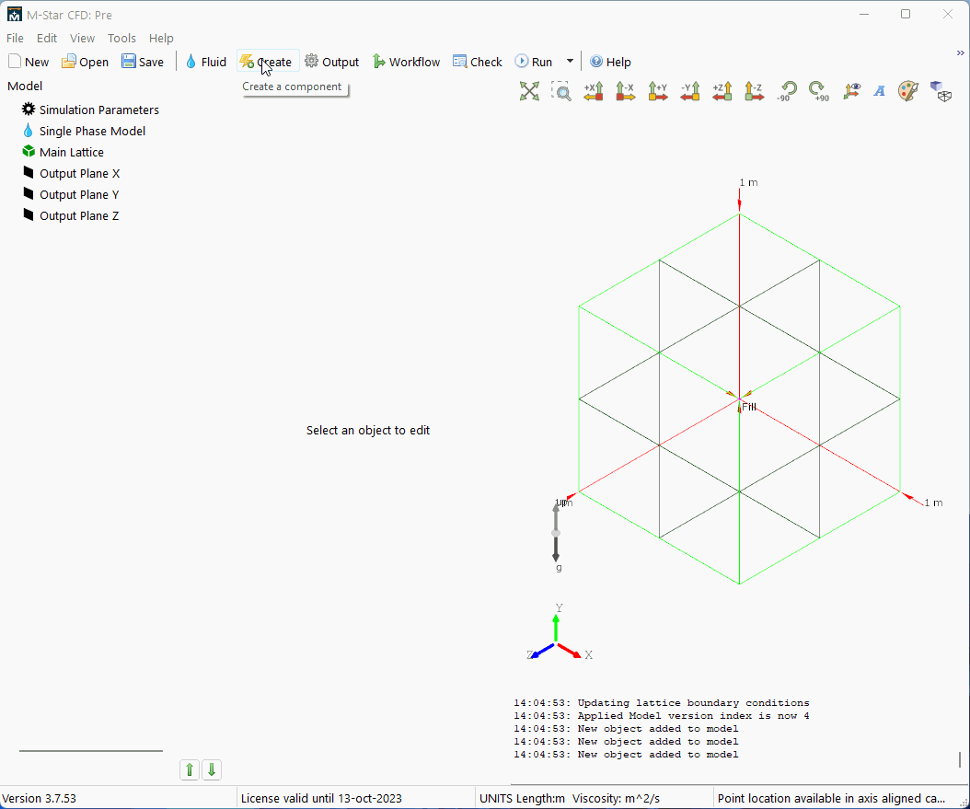Set camera to +Y view
The height and width of the screenshot is (809, 970).
(x=658, y=91)
